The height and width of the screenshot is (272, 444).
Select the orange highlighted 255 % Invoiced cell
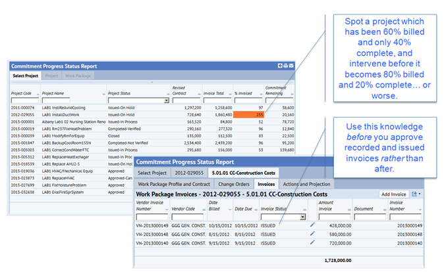click(x=248, y=115)
